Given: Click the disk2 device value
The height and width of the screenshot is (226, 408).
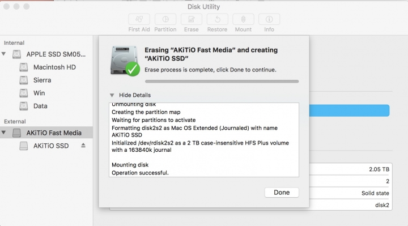Looking at the screenshot, I should (382, 205).
